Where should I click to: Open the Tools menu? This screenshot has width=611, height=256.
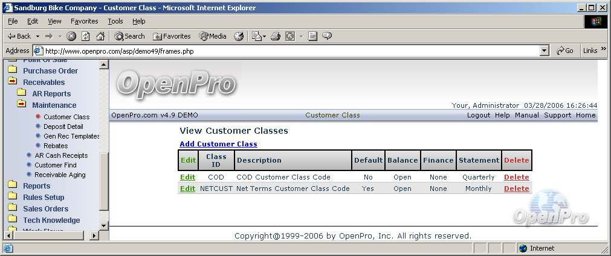pos(115,21)
